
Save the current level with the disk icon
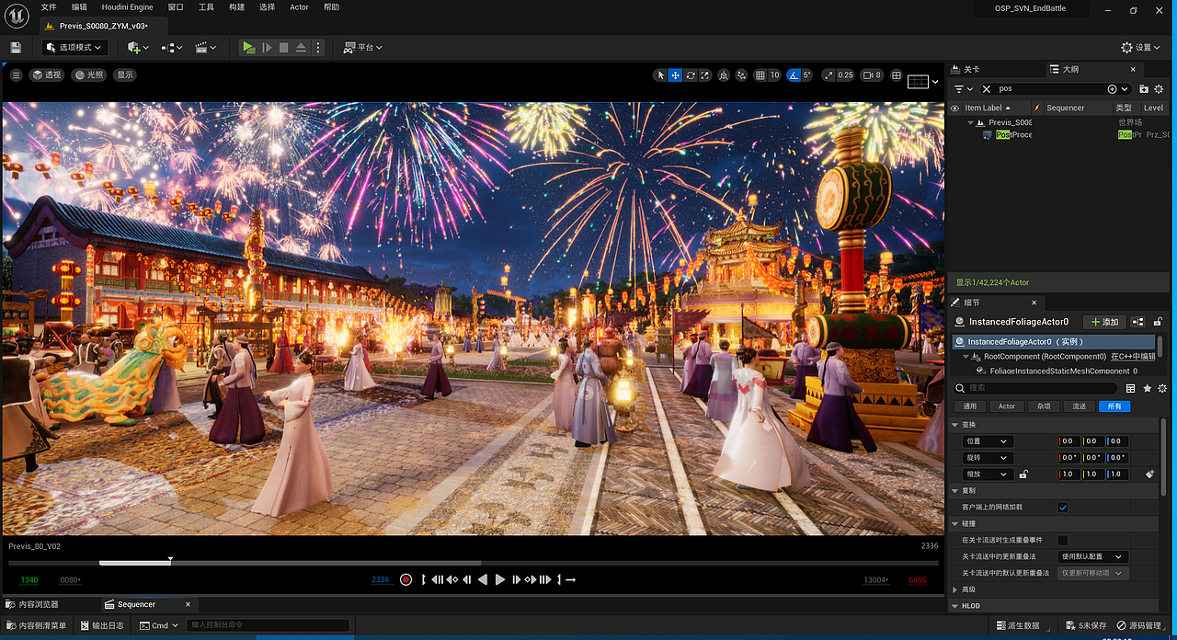tap(16, 47)
